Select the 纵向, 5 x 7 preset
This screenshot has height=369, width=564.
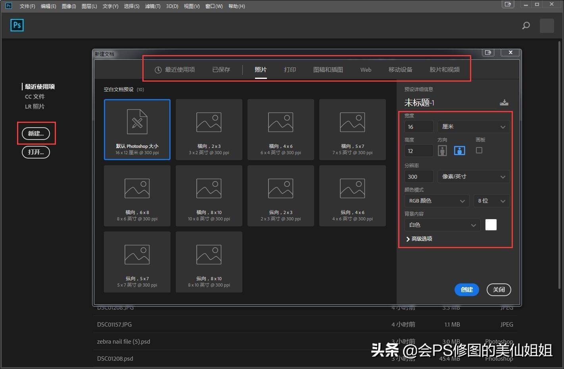[137, 262]
